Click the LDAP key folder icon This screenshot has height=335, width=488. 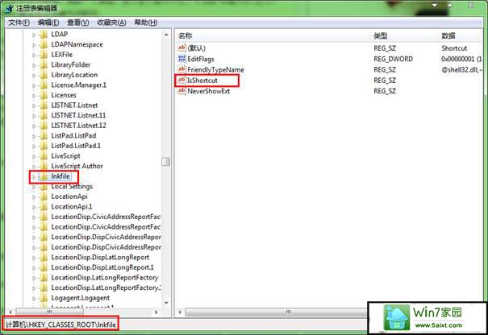tap(44, 34)
